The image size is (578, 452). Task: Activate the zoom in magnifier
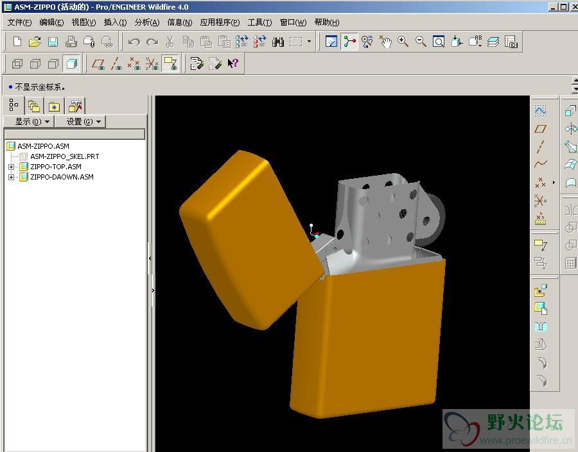coord(403,42)
